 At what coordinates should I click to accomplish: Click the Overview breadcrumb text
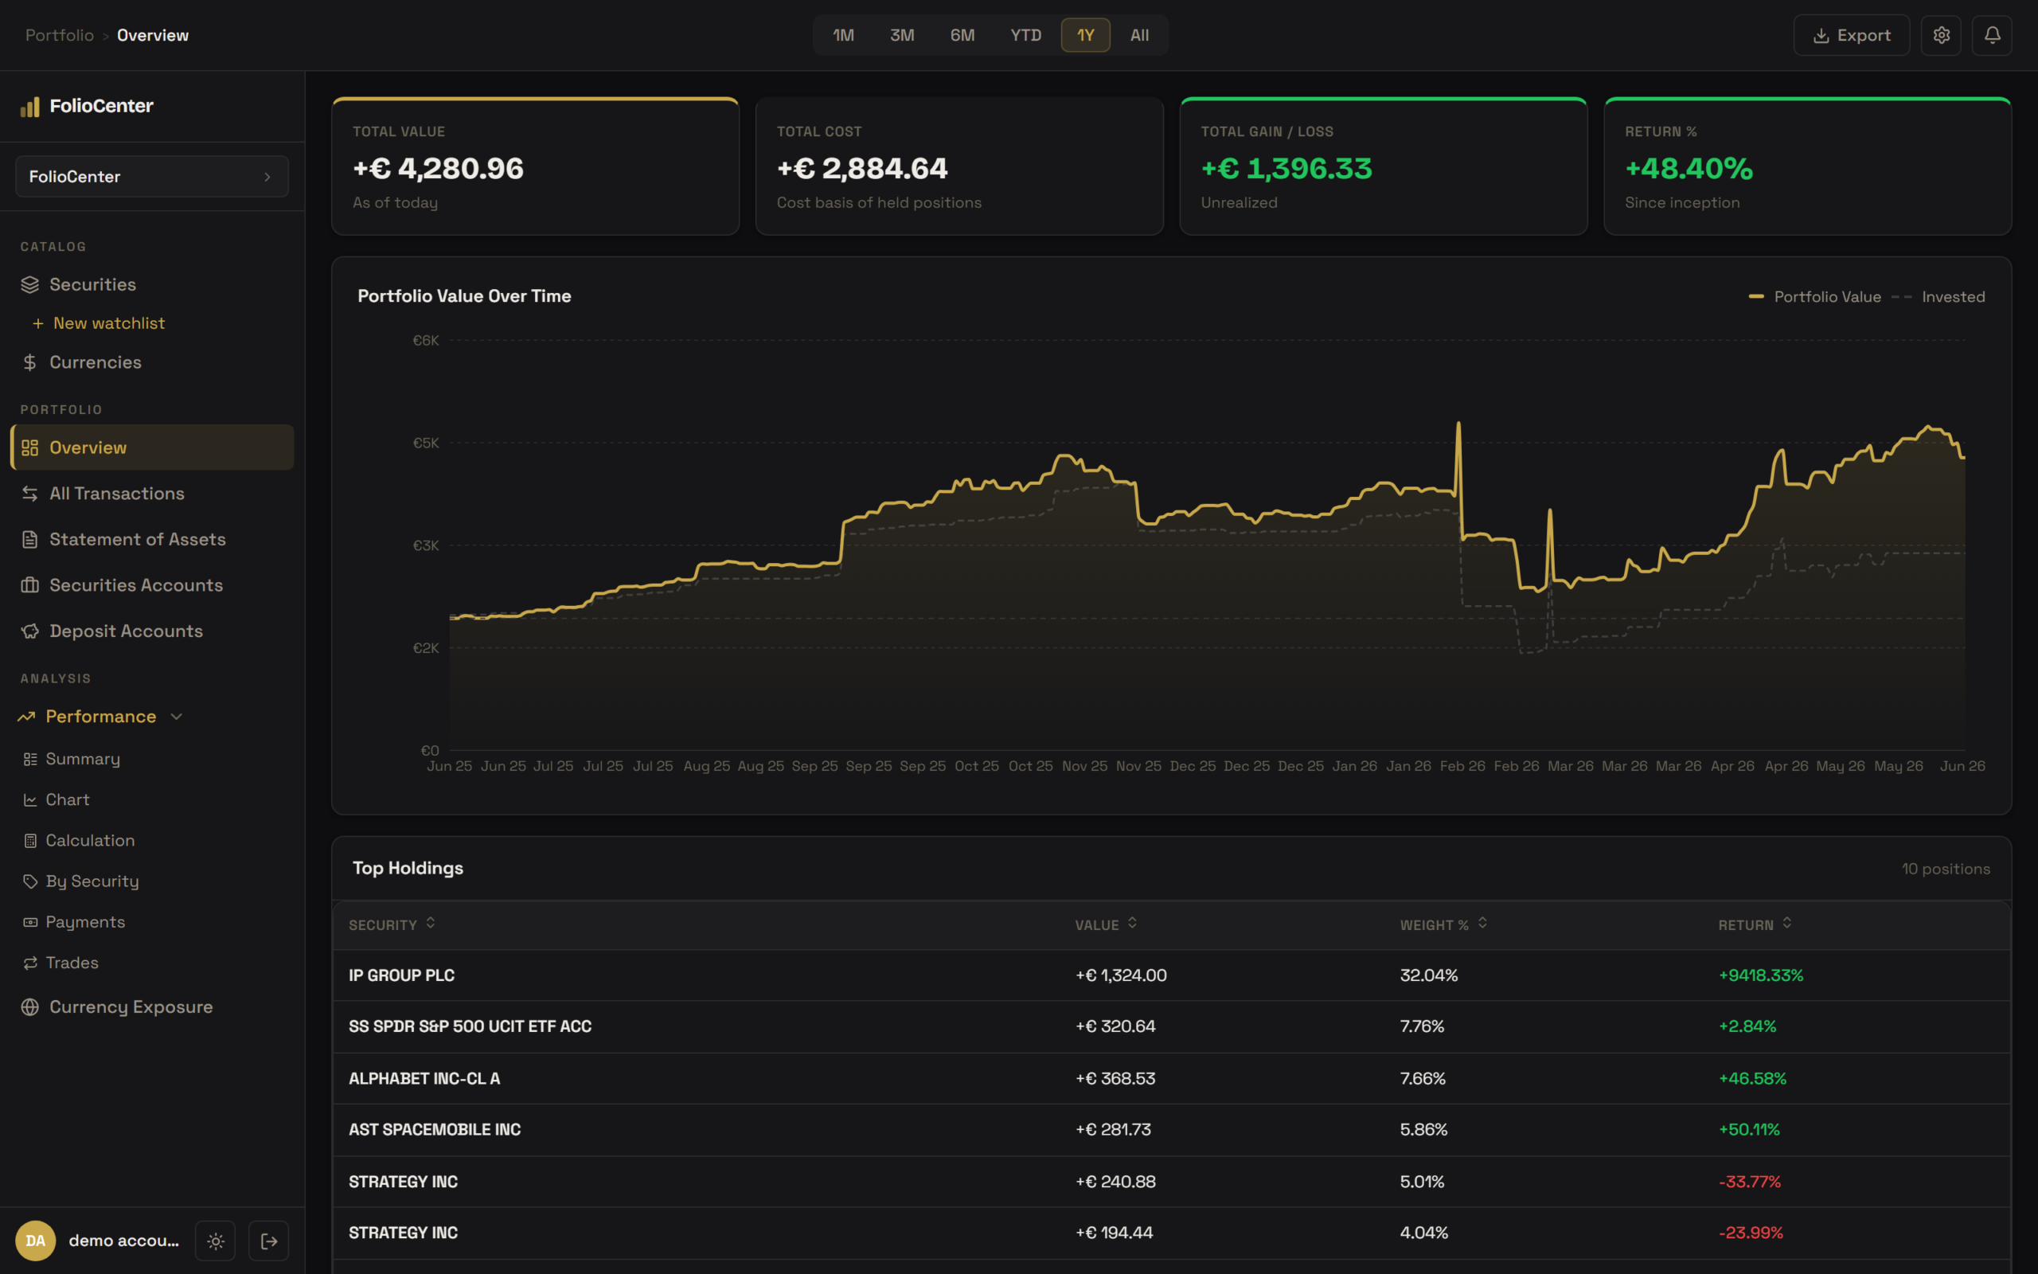tap(152, 35)
